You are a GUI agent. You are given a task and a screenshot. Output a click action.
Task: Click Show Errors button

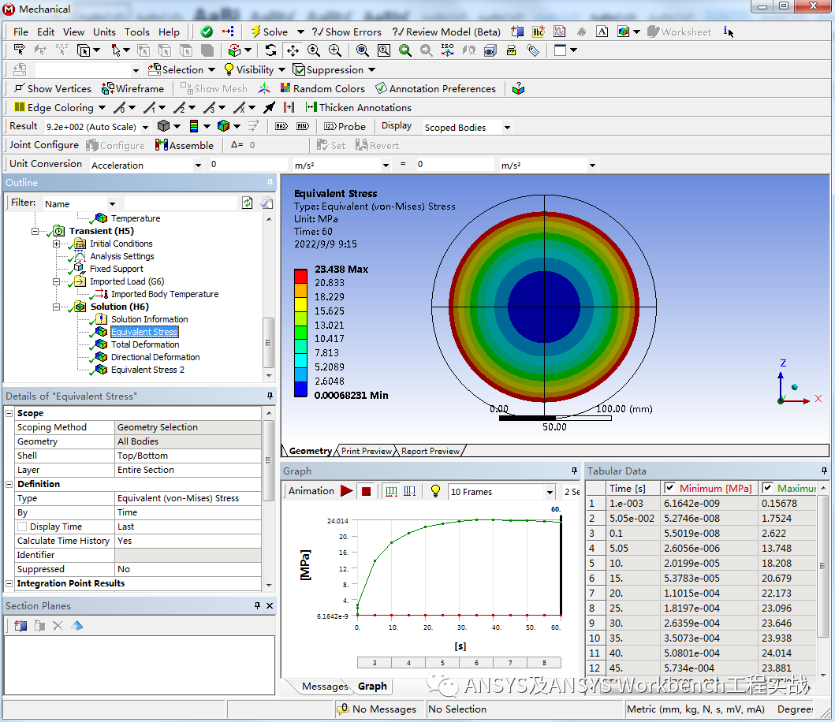[x=347, y=32]
